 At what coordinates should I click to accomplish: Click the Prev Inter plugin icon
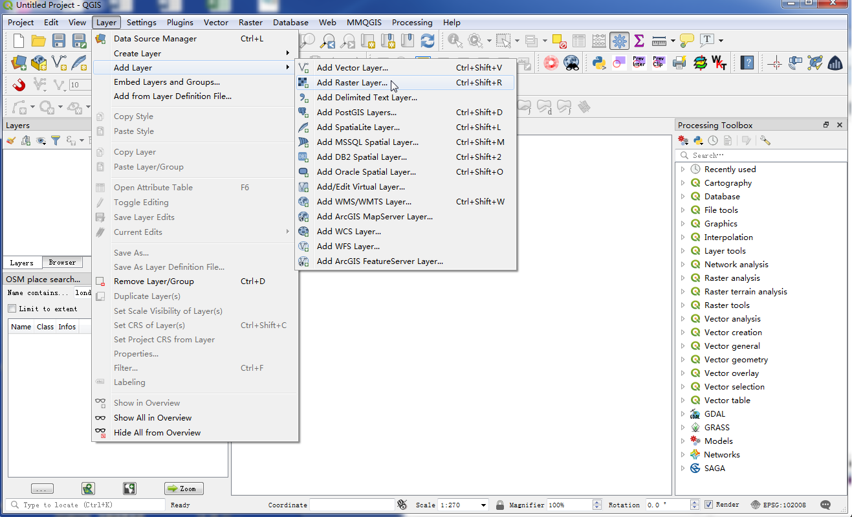pos(639,63)
